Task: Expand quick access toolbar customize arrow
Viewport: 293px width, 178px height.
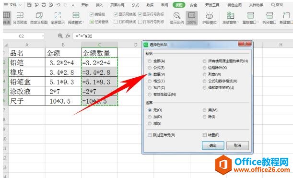Action: (x=73, y=5)
